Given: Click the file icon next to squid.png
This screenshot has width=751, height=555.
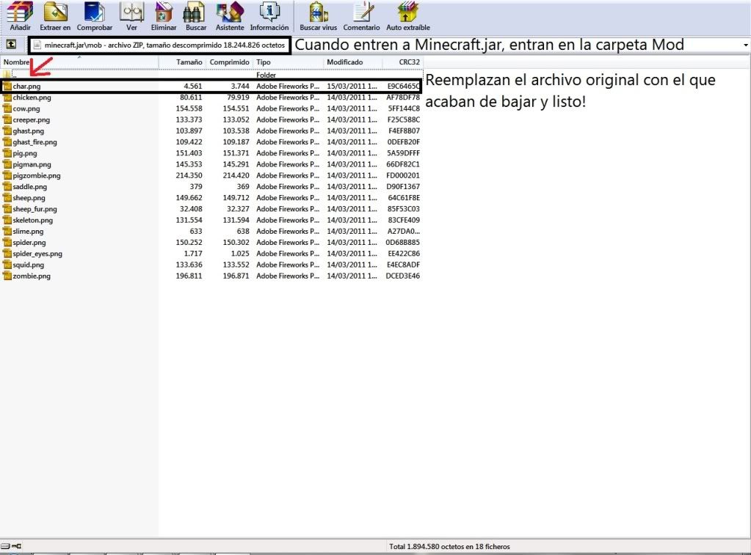Looking at the screenshot, I should (x=7, y=265).
